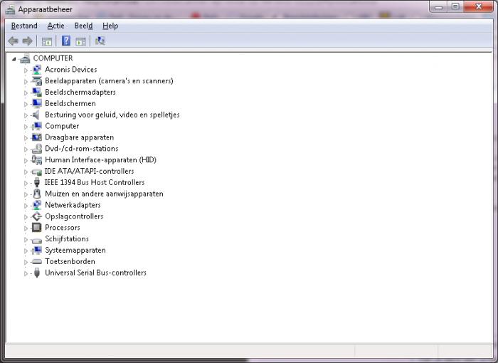Maximize the Apparaatbeheer window
The image size is (498, 363).
455,6
